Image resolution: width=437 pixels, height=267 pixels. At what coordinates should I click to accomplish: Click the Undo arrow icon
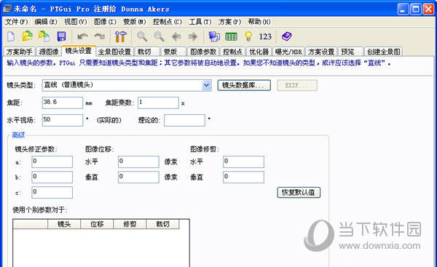coord(82,36)
